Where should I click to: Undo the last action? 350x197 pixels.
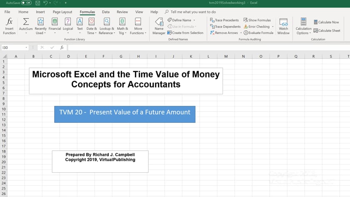click(45, 3)
